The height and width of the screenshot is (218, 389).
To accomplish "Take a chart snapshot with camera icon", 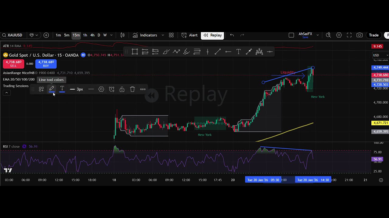I will tap(360, 35).
